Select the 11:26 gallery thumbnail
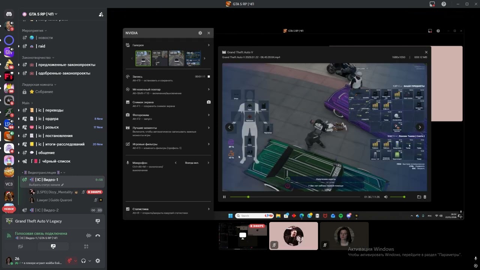The height and width of the screenshot is (270, 480). pyautogui.click(x=143, y=58)
